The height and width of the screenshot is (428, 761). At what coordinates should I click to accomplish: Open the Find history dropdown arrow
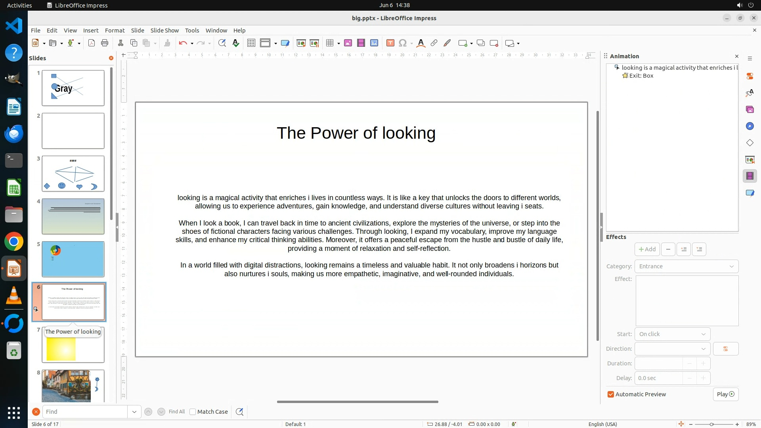[134, 412]
